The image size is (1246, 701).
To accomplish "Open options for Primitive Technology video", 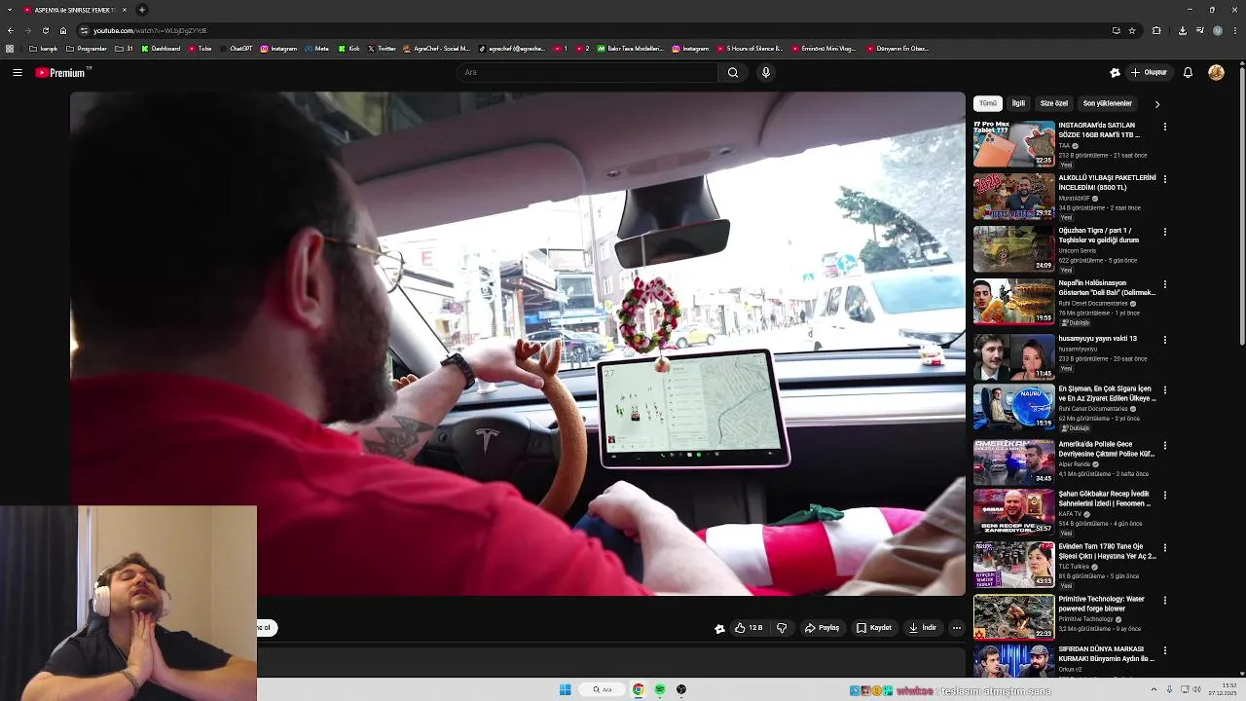I will 1164,601.
